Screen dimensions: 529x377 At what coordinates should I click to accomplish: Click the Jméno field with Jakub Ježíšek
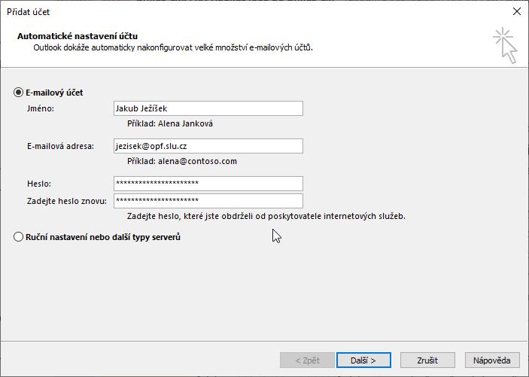click(208, 108)
